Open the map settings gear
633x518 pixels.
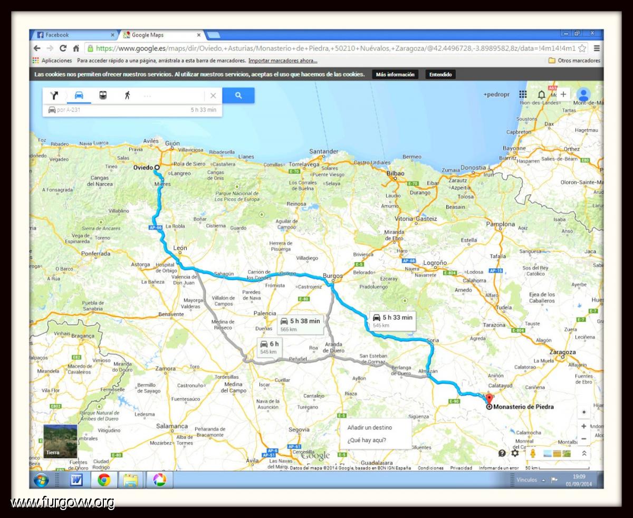(515, 453)
